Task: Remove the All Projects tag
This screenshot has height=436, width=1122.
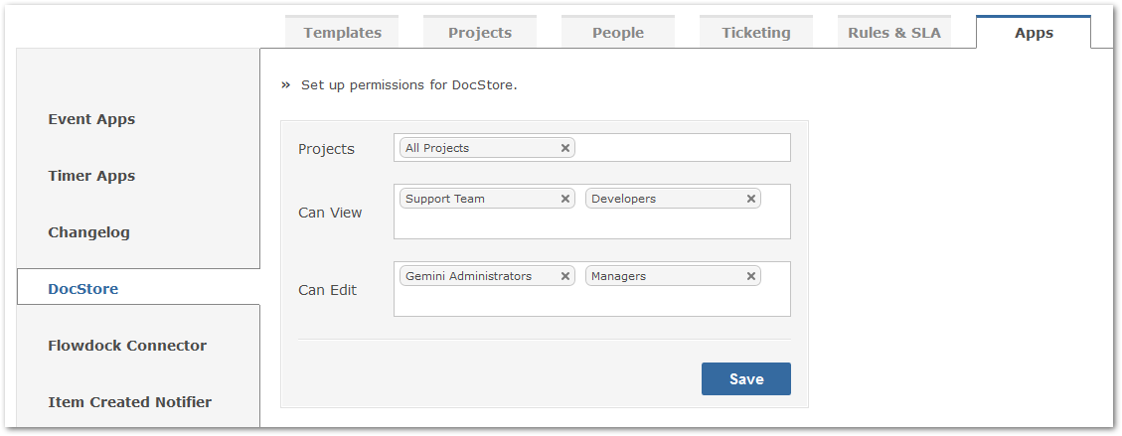Action: pyautogui.click(x=564, y=148)
